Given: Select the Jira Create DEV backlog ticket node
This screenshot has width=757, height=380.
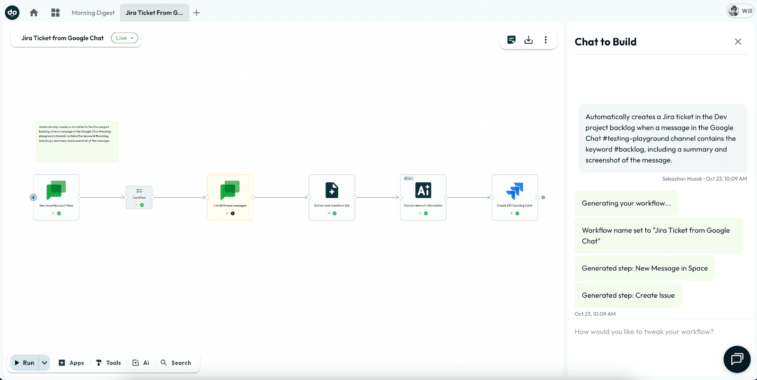Looking at the screenshot, I should (x=514, y=197).
